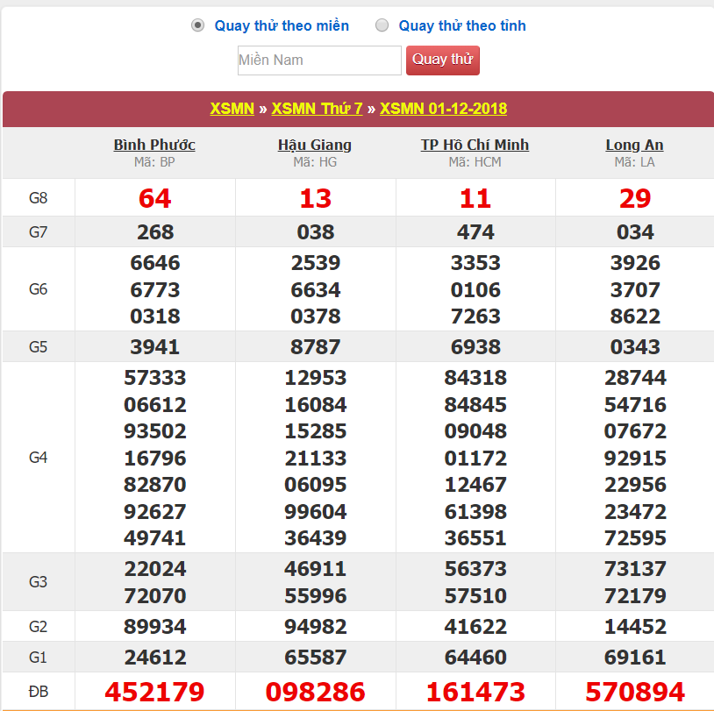Click the 'Quay thử theo miền' label text
Image resolution: width=714 pixels, height=711 pixels.
tap(282, 26)
